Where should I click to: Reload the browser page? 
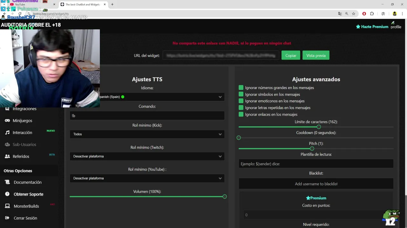(20, 14)
